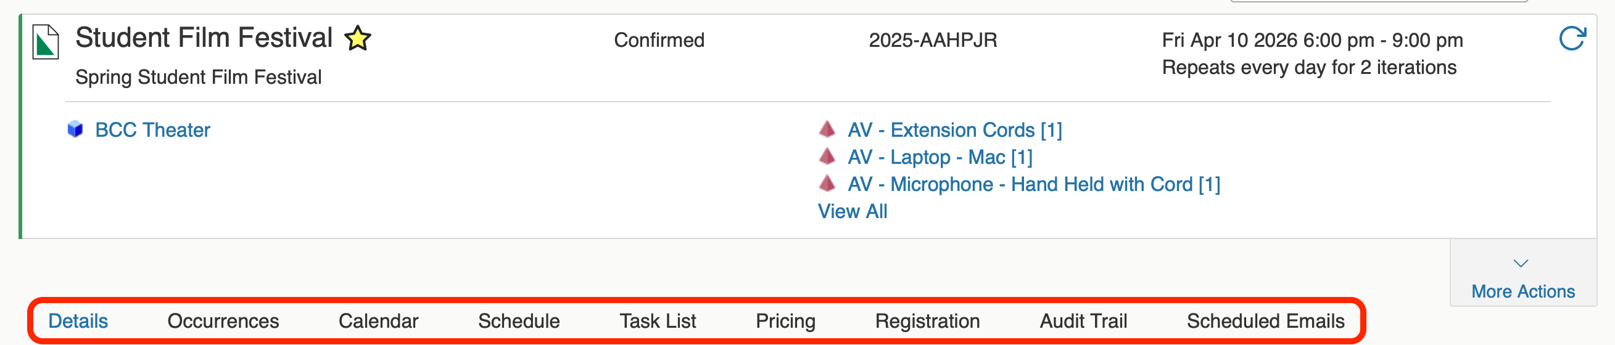The width and height of the screenshot is (1615, 345).
Task: Select the Task List tab
Action: click(x=657, y=321)
